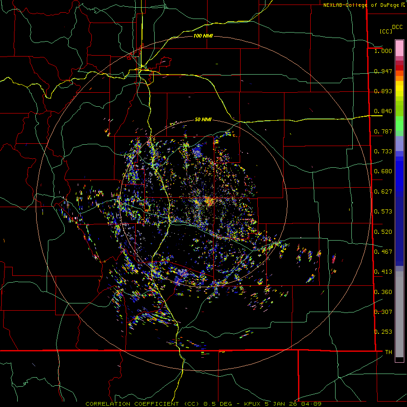Click the 0.680 color scale value
The image size is (407, 407).
click(383, 171)
